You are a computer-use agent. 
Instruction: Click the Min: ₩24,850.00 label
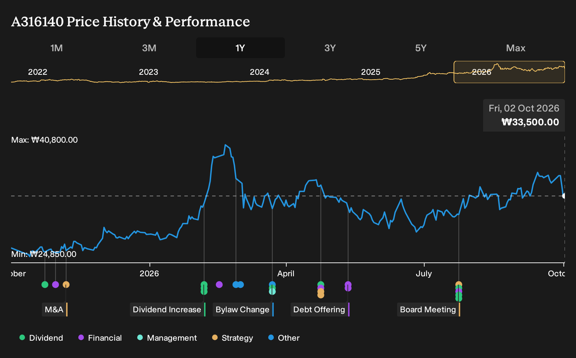[44, 254]
